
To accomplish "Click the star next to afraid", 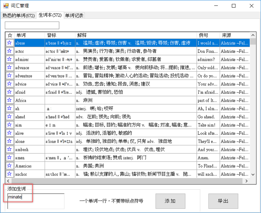I will (10, 92).
